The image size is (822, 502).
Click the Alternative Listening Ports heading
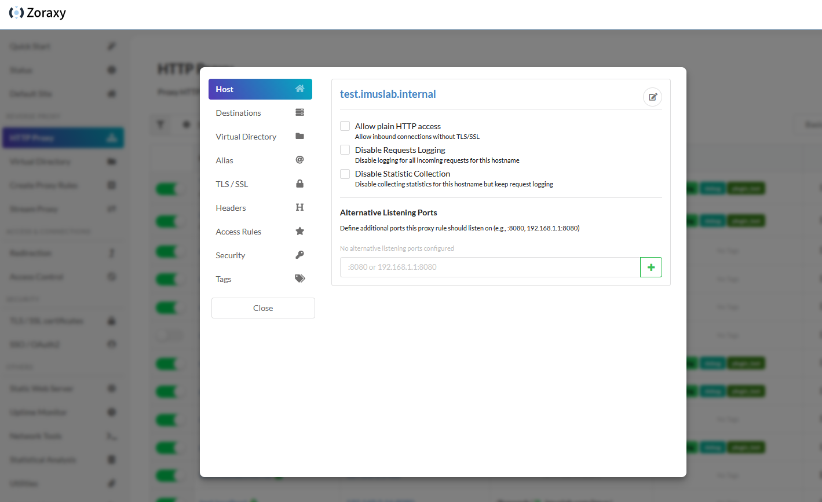pyautogui.click(x=389, y=212)
